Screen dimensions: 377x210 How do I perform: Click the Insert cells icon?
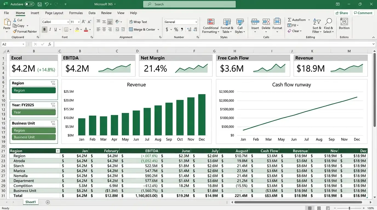tap(255, 22)
